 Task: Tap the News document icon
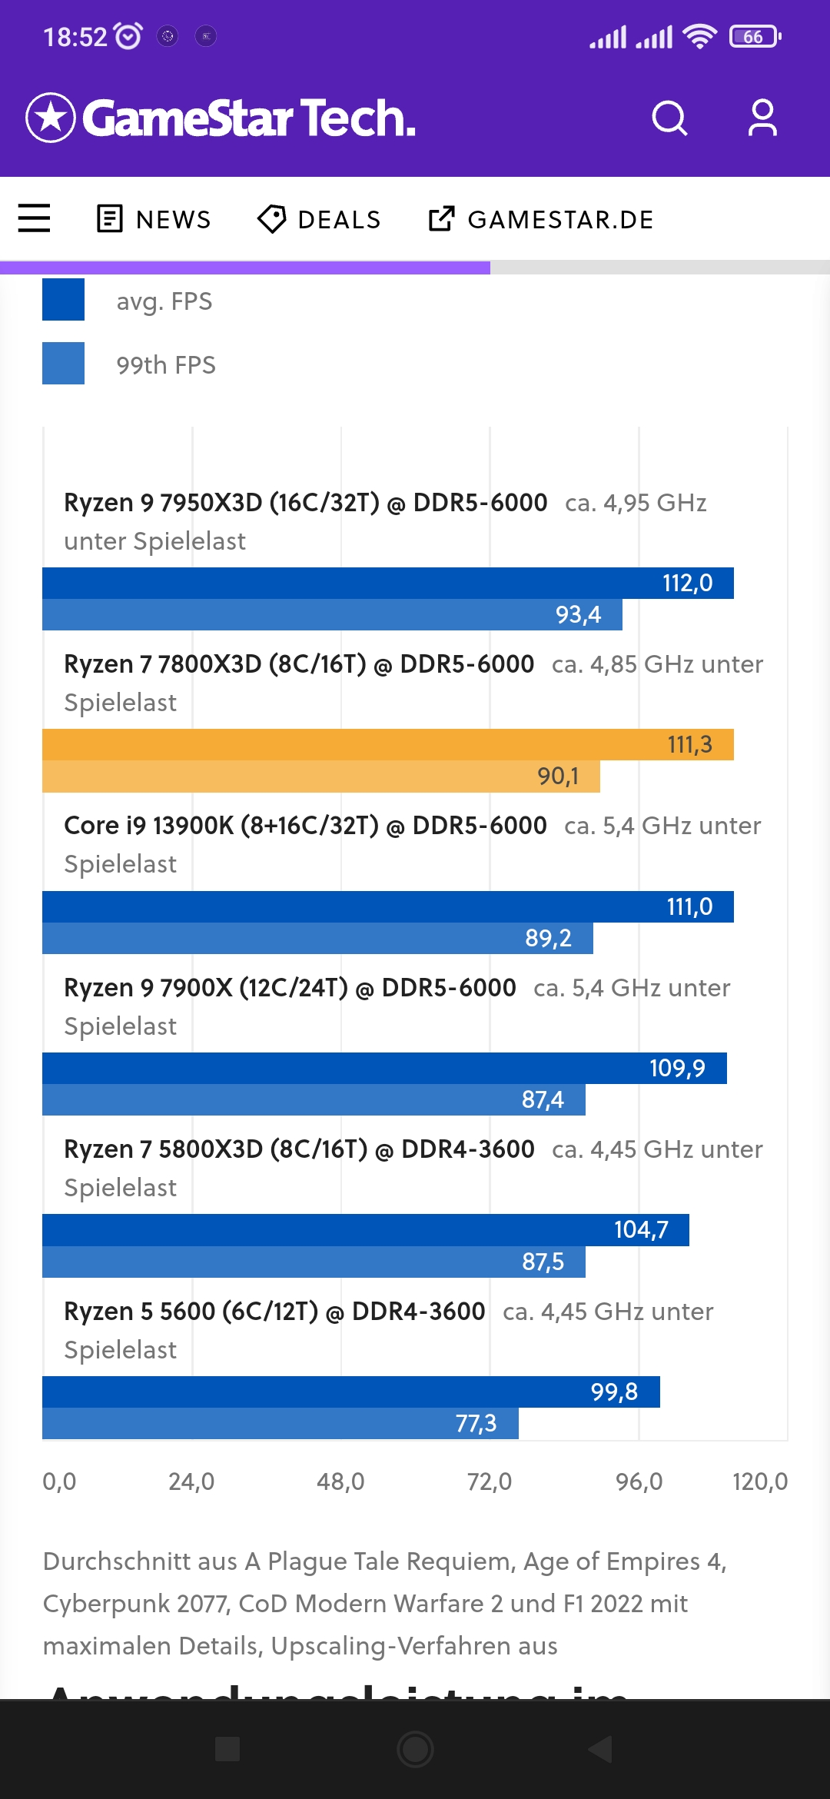pos(110,219)
